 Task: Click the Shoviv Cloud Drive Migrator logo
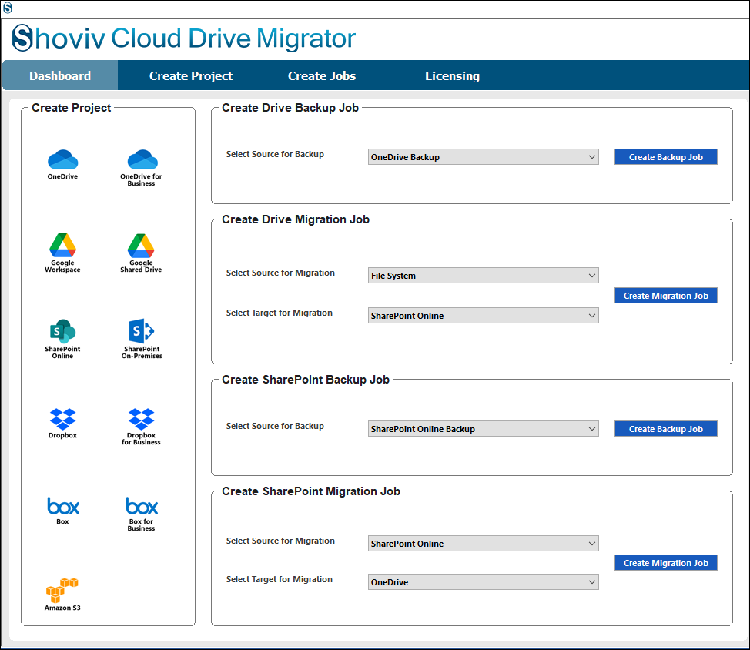(x=184, y=39)
